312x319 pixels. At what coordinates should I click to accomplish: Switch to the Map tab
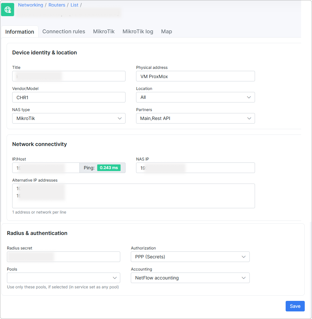(x=167, y=32)
